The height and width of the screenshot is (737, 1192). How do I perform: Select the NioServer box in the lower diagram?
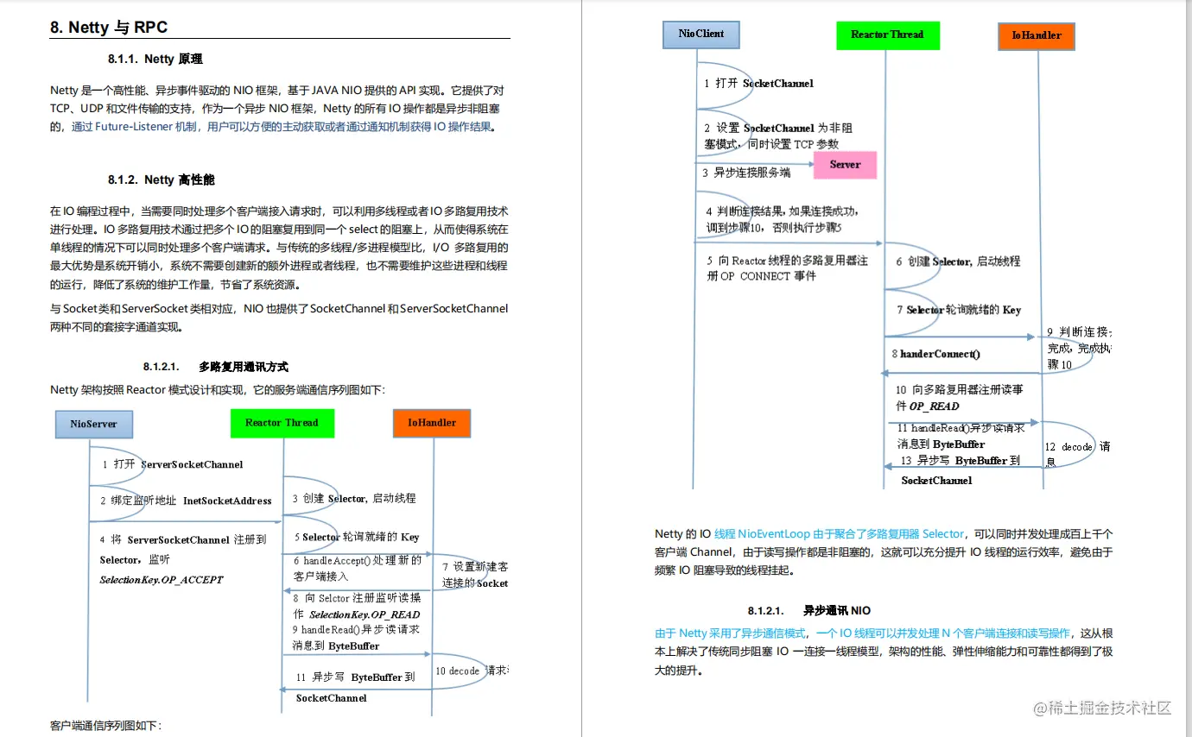[x=93, y=424]
